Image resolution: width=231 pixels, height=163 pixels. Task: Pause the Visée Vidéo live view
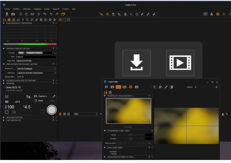pyautogui.click(x=106, y=87)
